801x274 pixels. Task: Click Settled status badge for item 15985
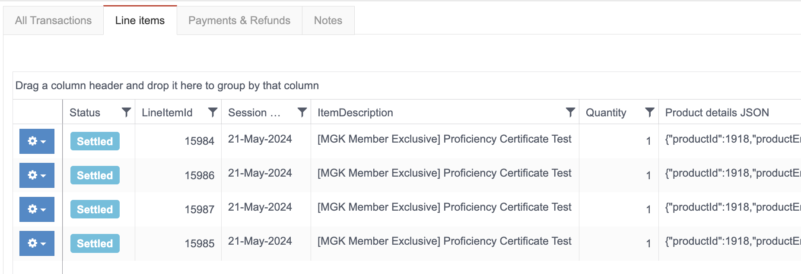coord(95,243)
